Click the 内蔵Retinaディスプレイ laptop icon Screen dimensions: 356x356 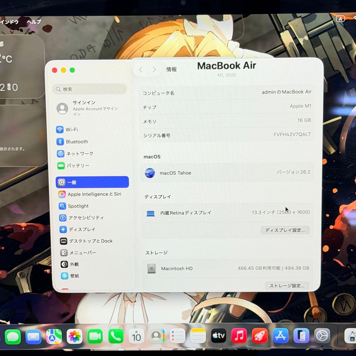tap(151, 213)
